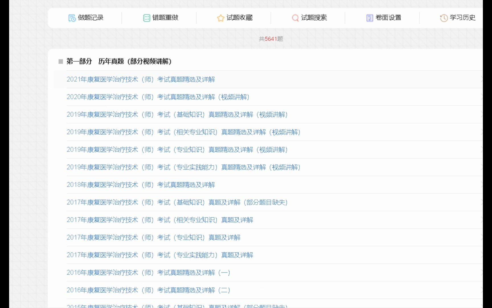
Task: Open the 2021年 考试真题精选及详解 paper
Action: click(x=141, y=79)
